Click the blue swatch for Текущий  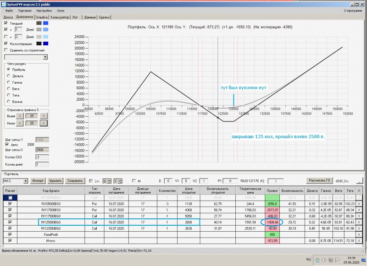pos(45,23)
